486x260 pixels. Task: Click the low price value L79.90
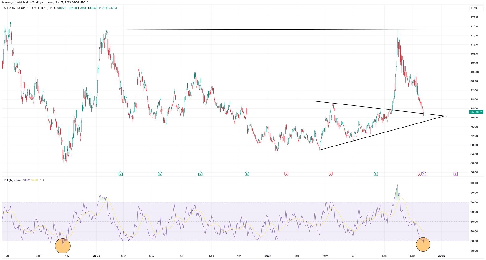click(x=83, y=8)
